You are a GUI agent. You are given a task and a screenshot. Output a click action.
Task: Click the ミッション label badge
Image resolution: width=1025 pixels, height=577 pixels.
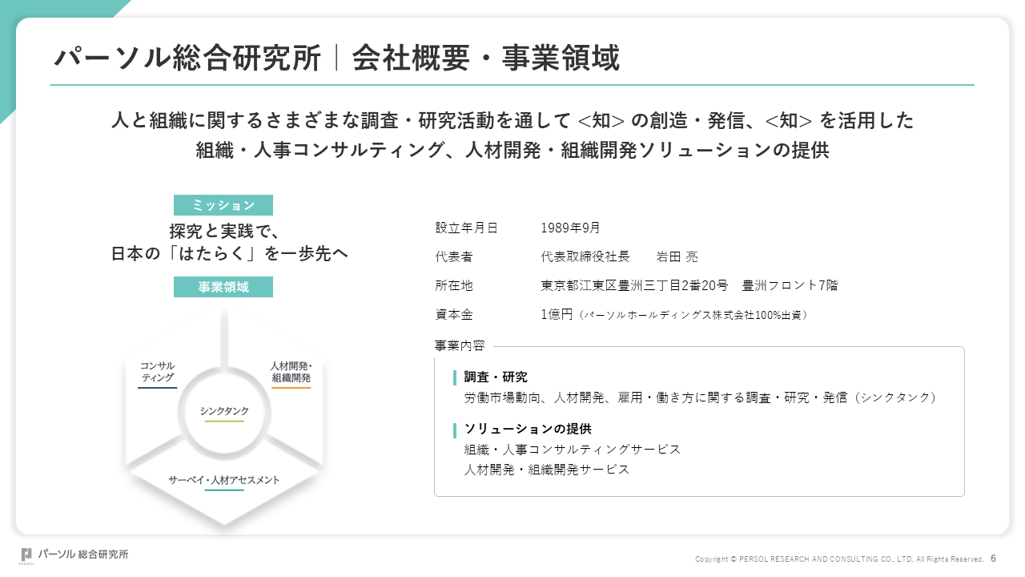pyautogui.click(x=223, y=205)
